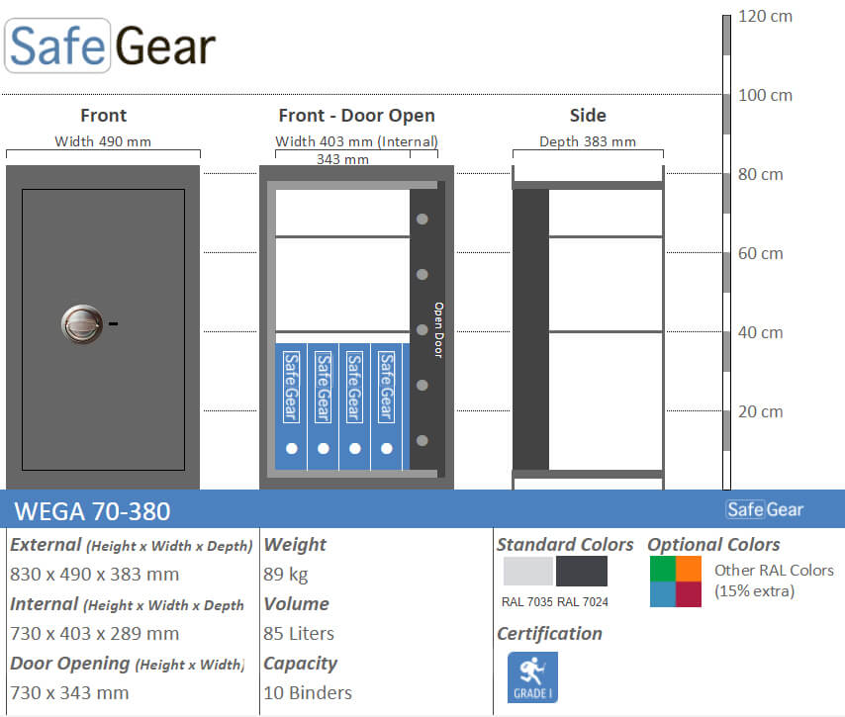Image resolution: width=845 pixels, height=717 pixels.
Task: Click the Weight heading
Action: (295, 545)
